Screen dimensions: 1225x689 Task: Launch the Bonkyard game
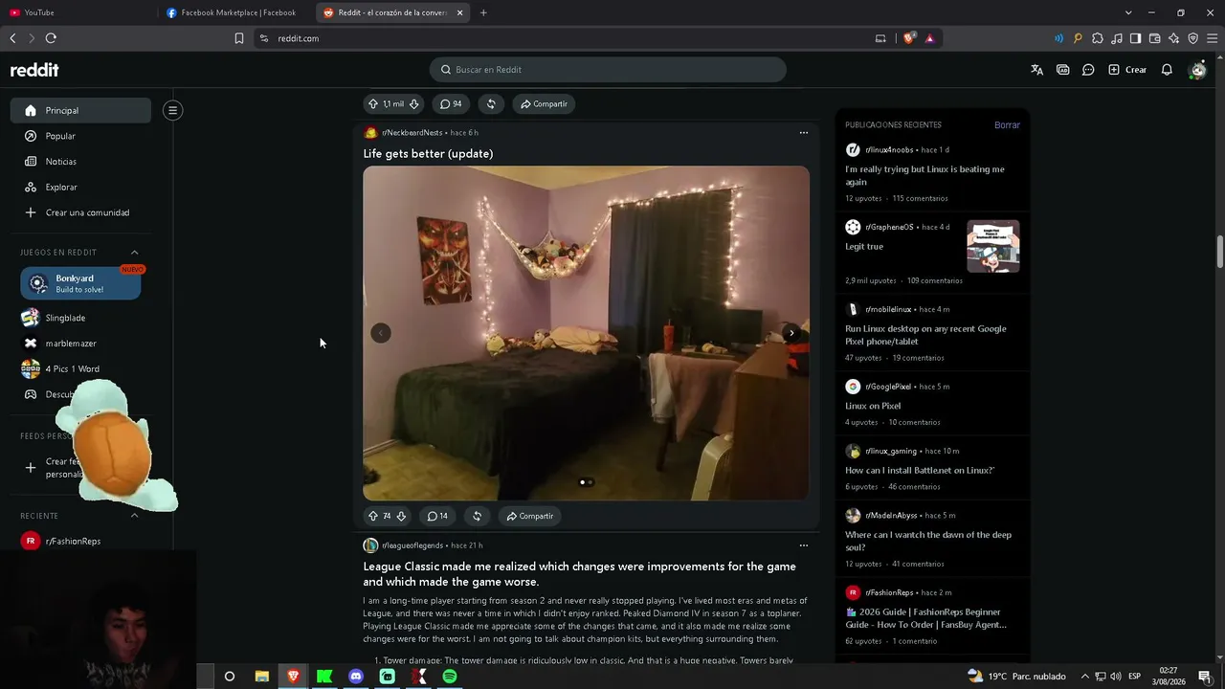pyautogui.click(x=80, y=283)
